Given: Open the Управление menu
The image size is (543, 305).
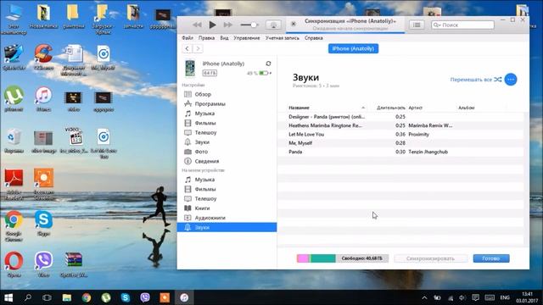Looking at the screenshot, I should [x=247, y=38].
